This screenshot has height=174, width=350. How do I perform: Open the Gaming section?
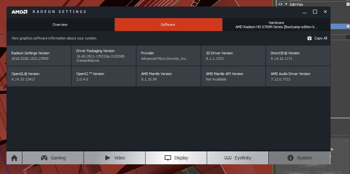(x=53, y=158)
